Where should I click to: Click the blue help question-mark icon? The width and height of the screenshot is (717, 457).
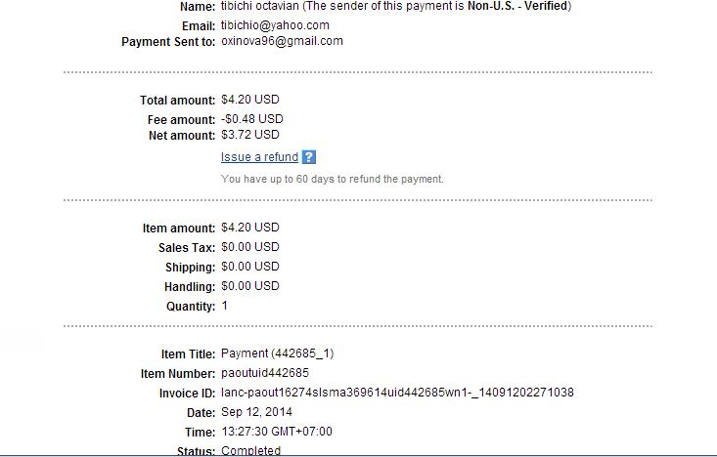pos(309,157)
